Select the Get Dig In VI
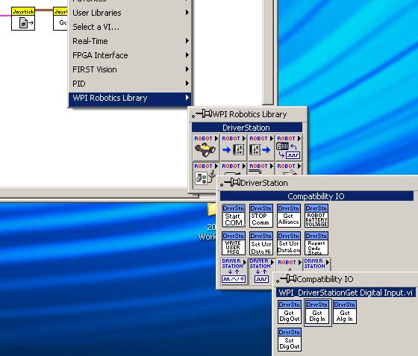The width and height of the screenshot is (418, 356). pyautogui.click(x=317, y=312)
